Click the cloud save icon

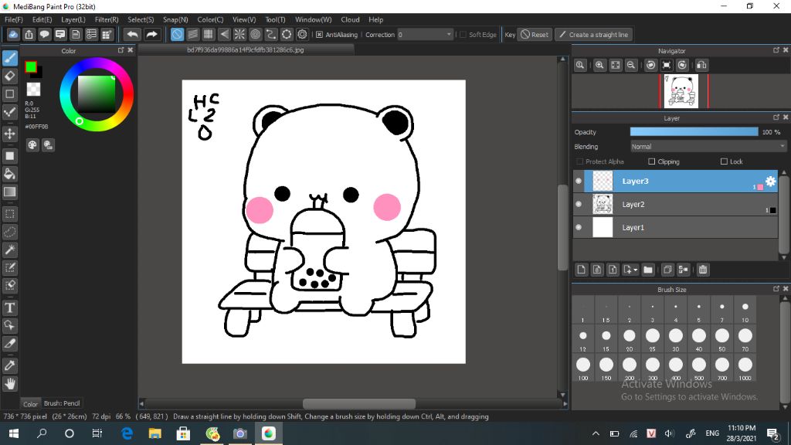(13, 34)
